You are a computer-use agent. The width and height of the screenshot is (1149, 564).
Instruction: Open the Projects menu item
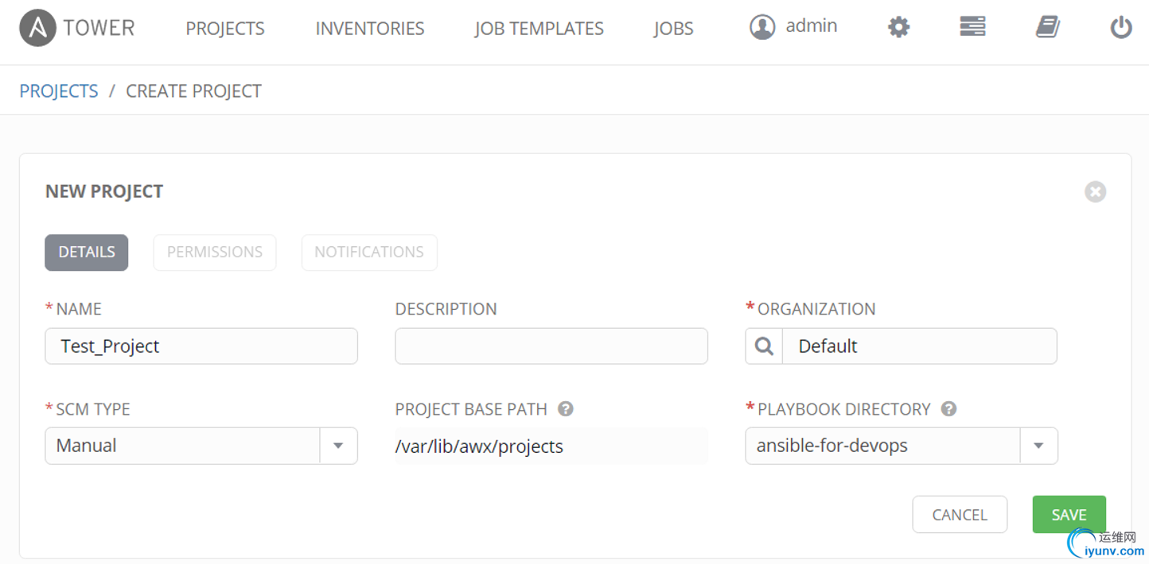[225, 29]
